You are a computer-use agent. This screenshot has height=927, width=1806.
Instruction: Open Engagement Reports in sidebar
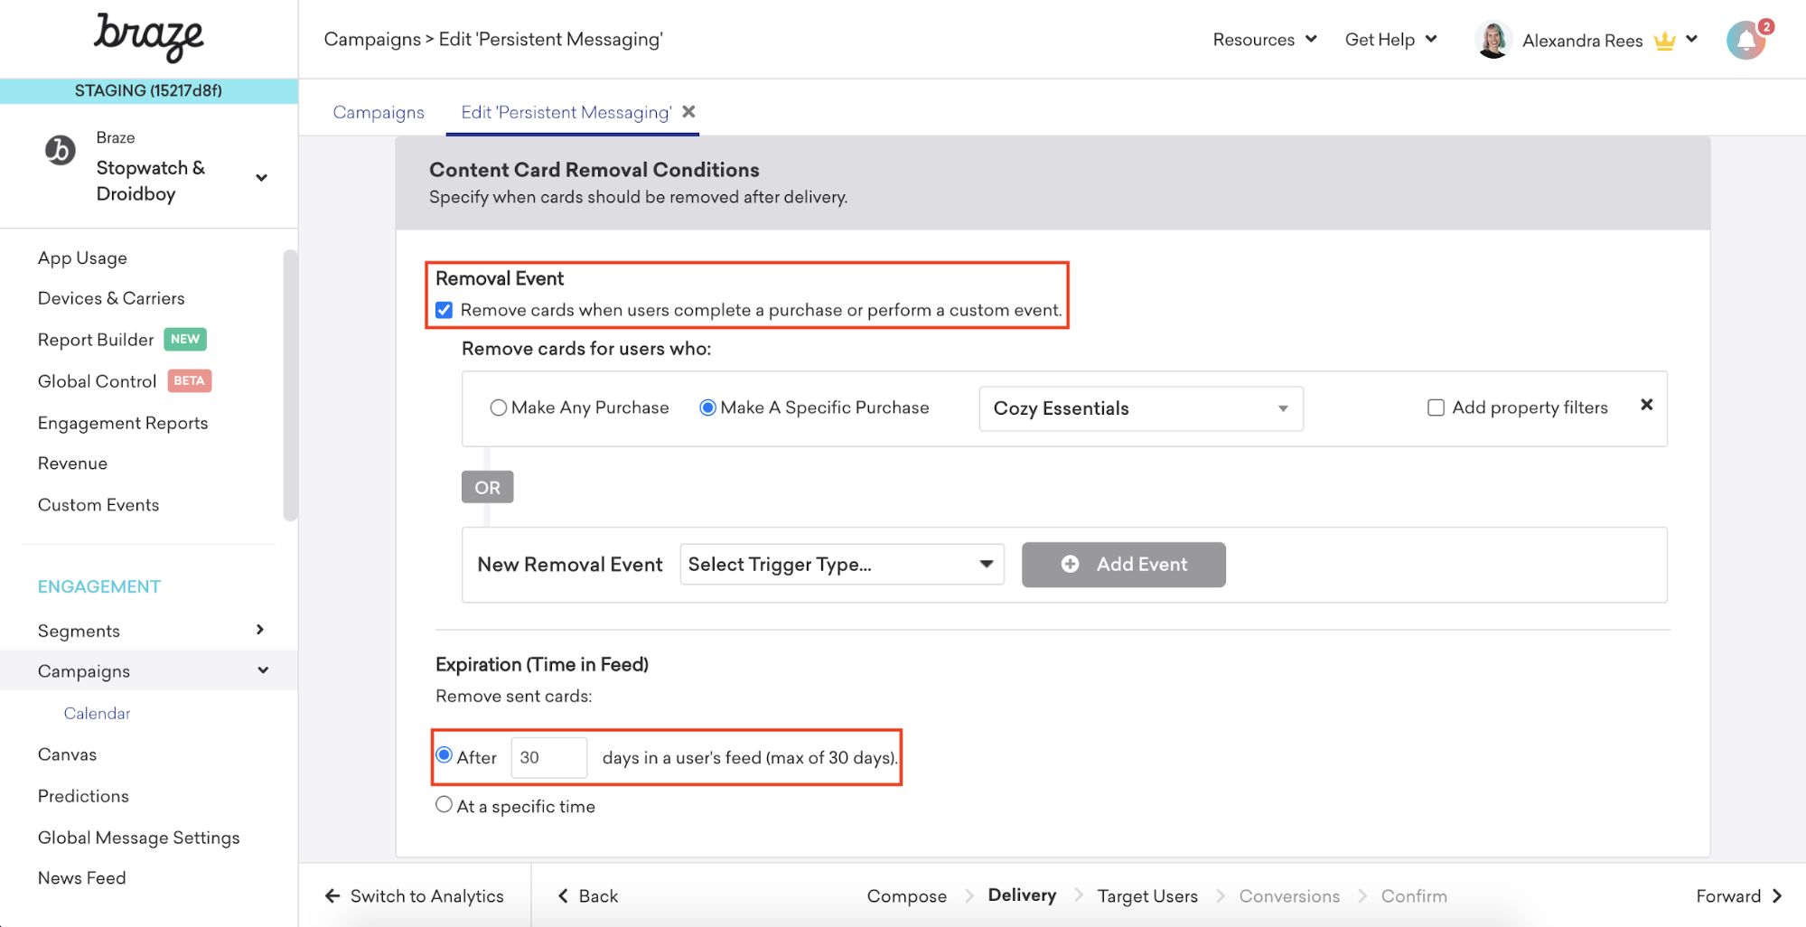pyautogui.click(x=123, y=423)
